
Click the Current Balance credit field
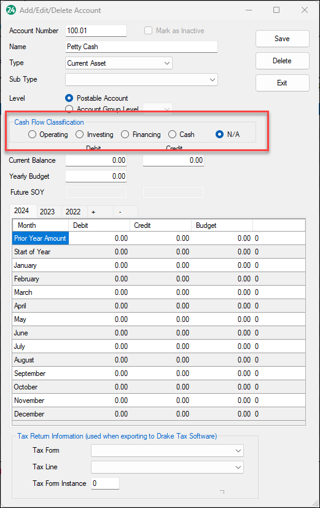(173, 160)
